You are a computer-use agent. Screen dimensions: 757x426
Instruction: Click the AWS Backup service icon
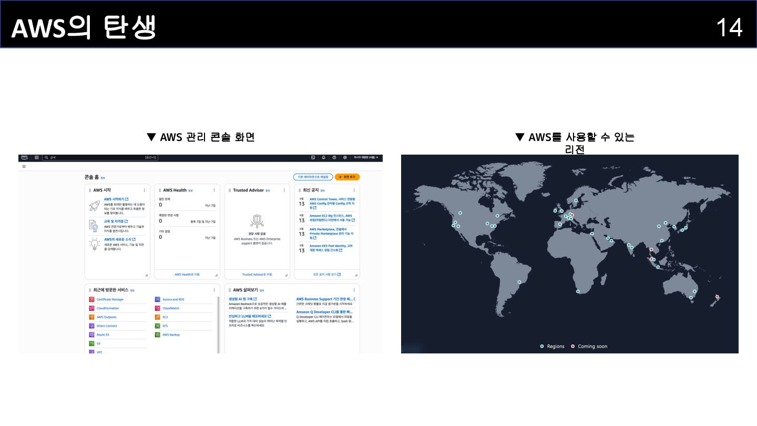158,334
